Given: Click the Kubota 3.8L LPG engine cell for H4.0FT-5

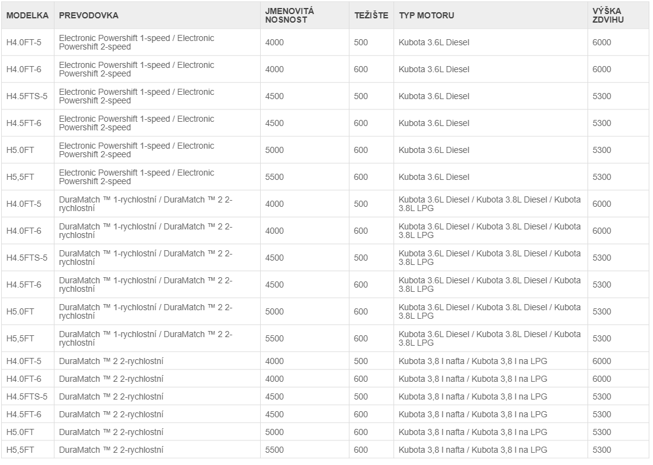Looking at the screenshot, I should coord(490,204).
